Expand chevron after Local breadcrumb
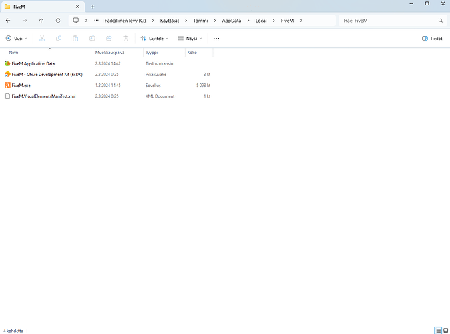This screenshot has width=450, height=334. click(274, 21)
